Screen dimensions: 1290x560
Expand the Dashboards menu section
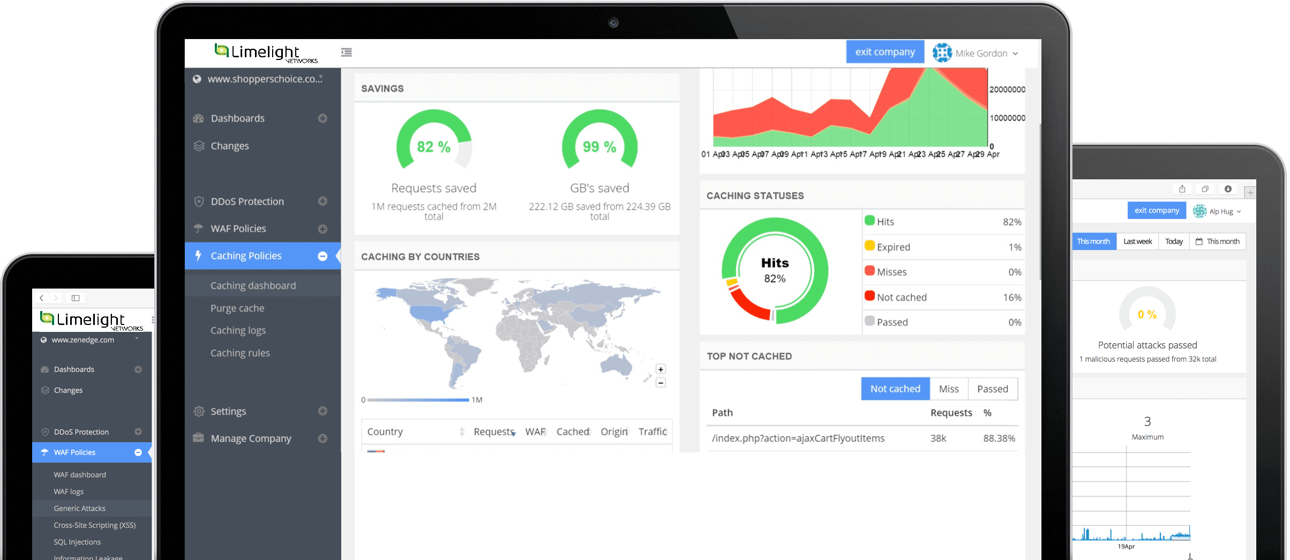pos(322,118)
